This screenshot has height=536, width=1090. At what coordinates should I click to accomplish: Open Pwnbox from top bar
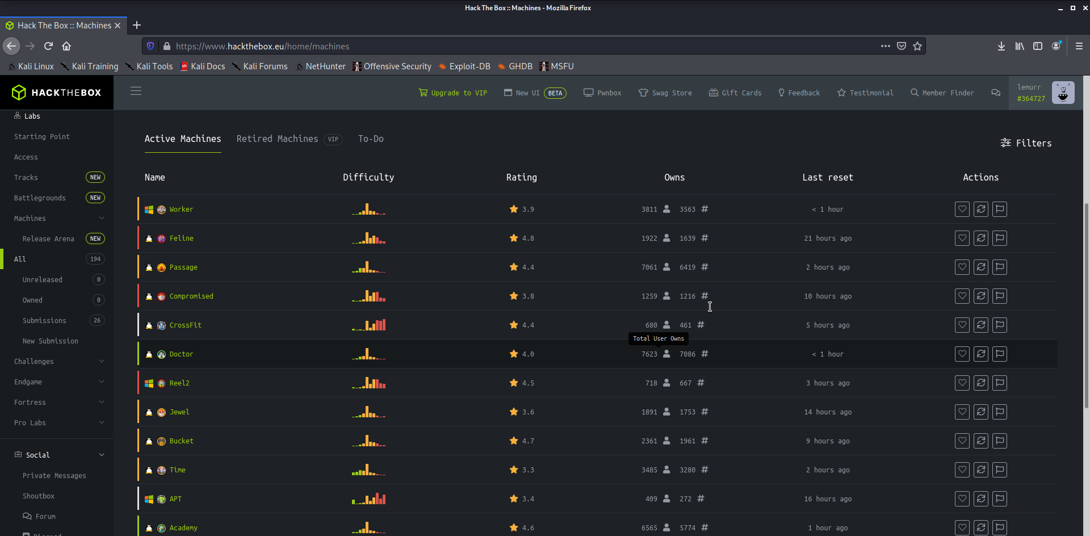(602, 93)
